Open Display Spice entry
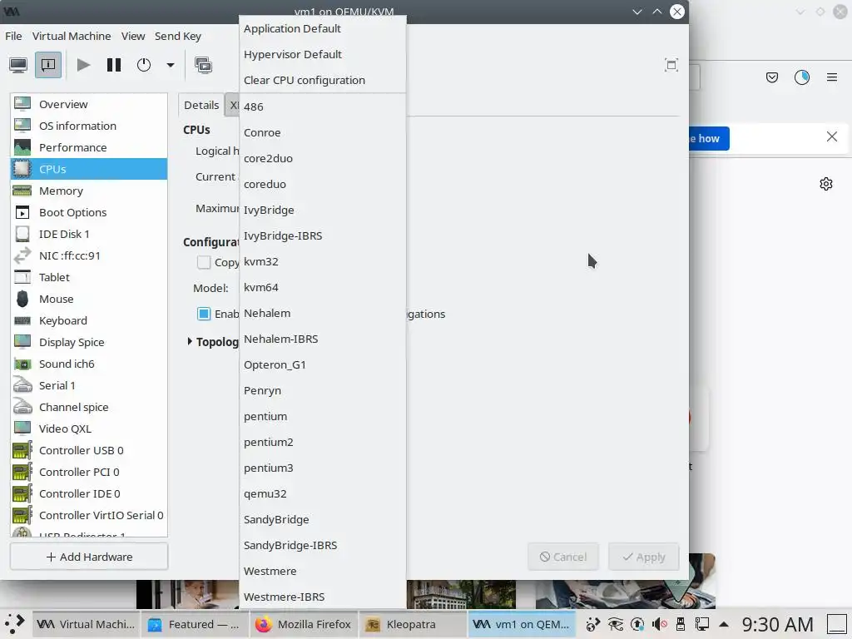The width and height of the screenshot is (852, 639). pos(89,342)
